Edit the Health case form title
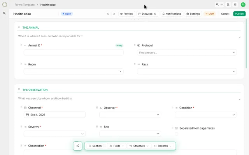 tap(22, 14)
